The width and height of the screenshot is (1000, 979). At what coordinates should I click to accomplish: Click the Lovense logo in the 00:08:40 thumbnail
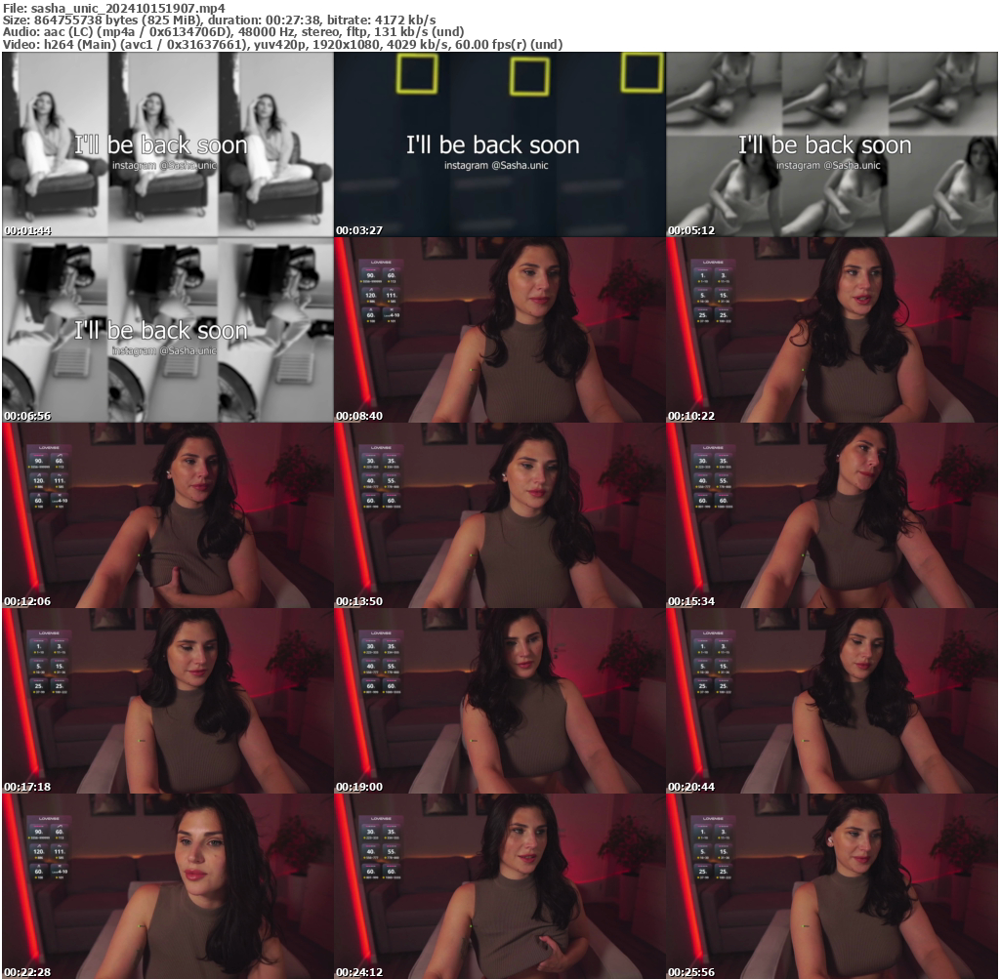tap(381, 262)
